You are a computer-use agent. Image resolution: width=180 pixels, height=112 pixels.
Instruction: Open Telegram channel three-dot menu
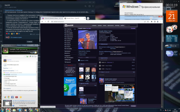[93, 6]
